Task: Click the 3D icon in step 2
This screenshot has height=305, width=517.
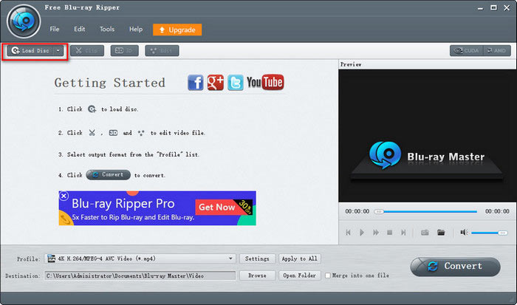Action: tap(113, 133)
